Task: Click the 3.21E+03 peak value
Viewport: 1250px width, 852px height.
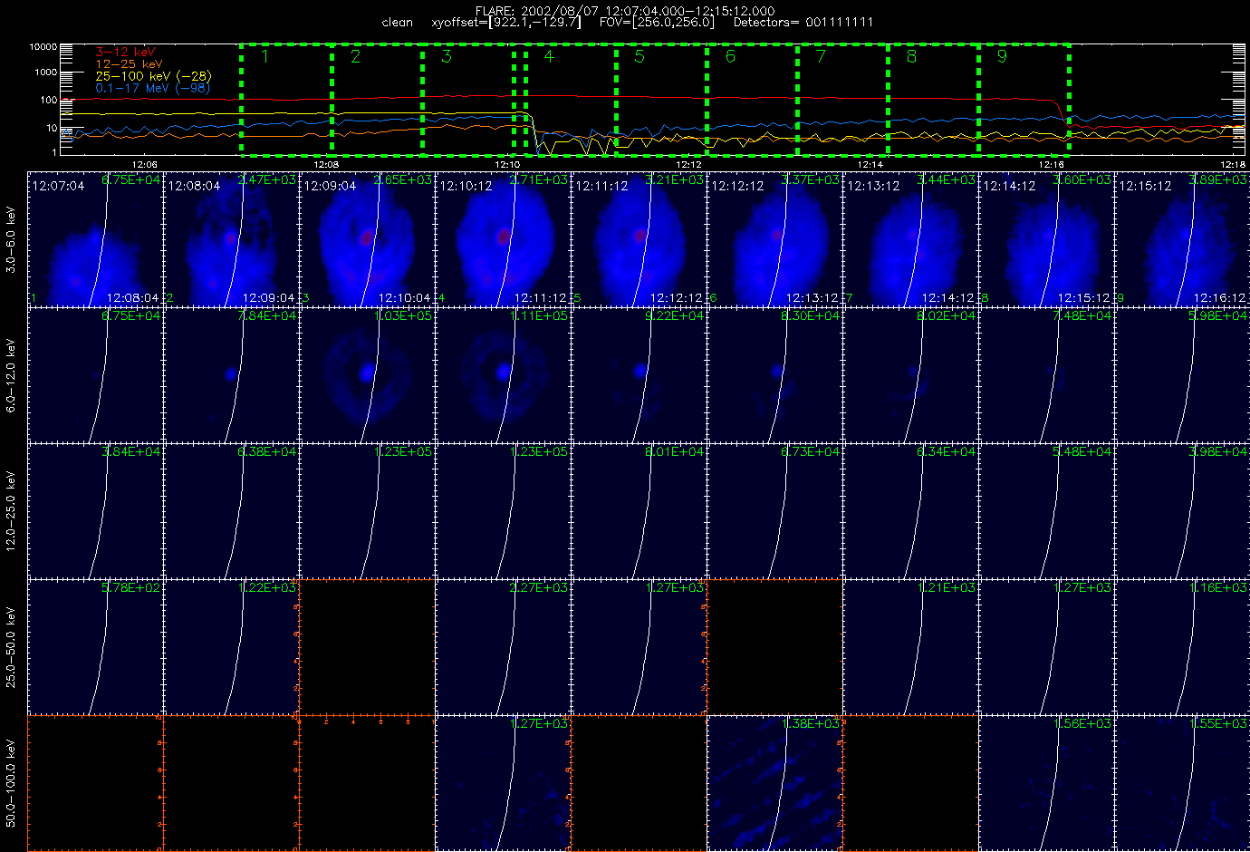Action: (x=675, y=180)
